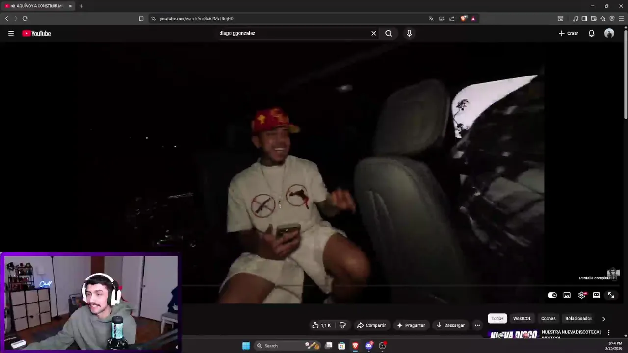This screenshot has height=353, width=628.
Task: Focus the browser address bar URL
Action: (196, 18)
